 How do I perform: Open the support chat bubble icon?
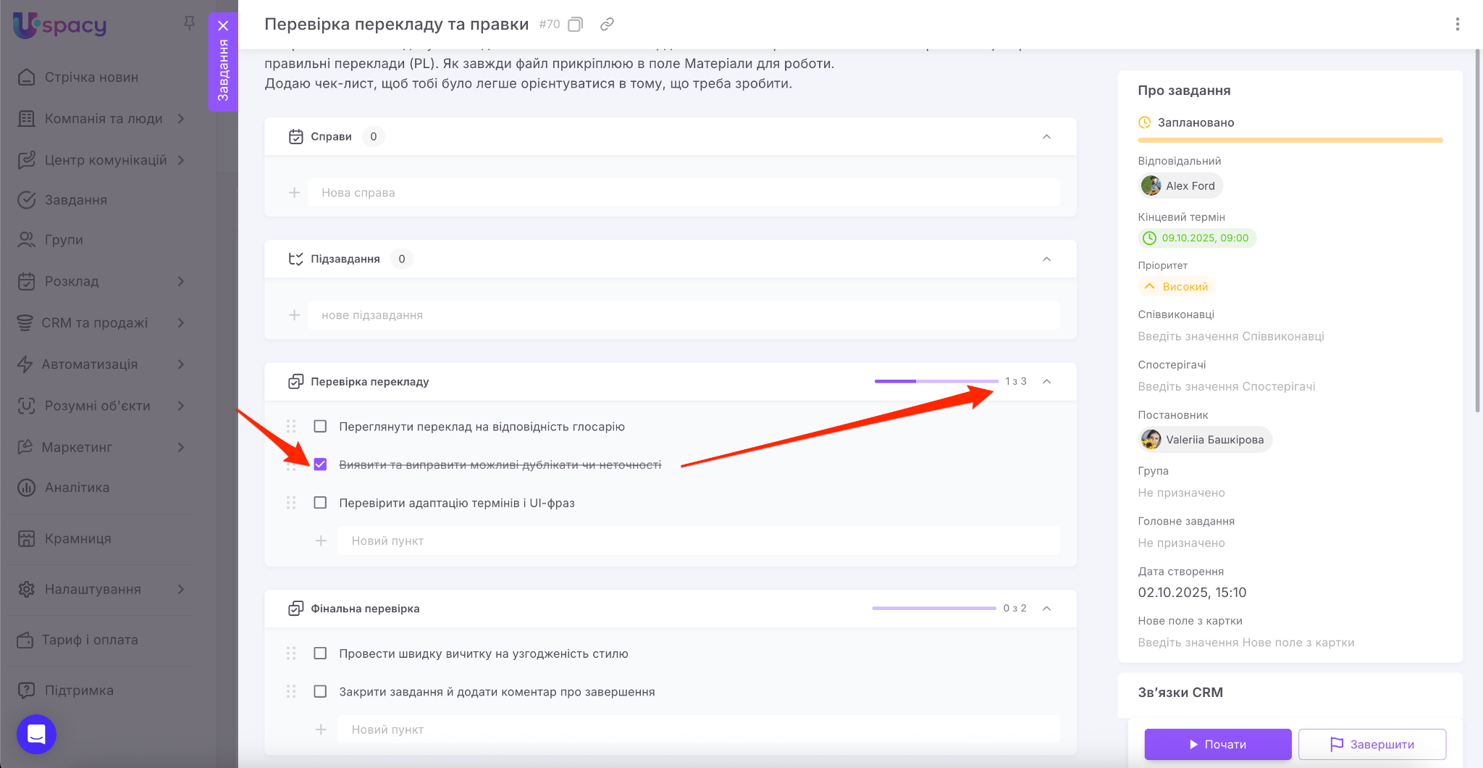point(36,734)
